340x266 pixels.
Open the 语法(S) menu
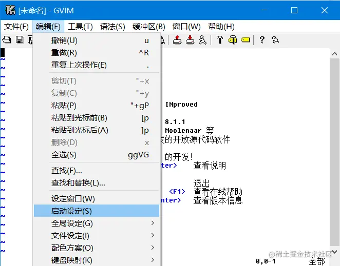click(112, 27)
